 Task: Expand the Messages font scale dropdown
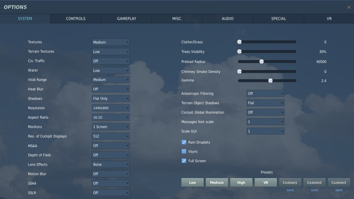pos(265,122)
